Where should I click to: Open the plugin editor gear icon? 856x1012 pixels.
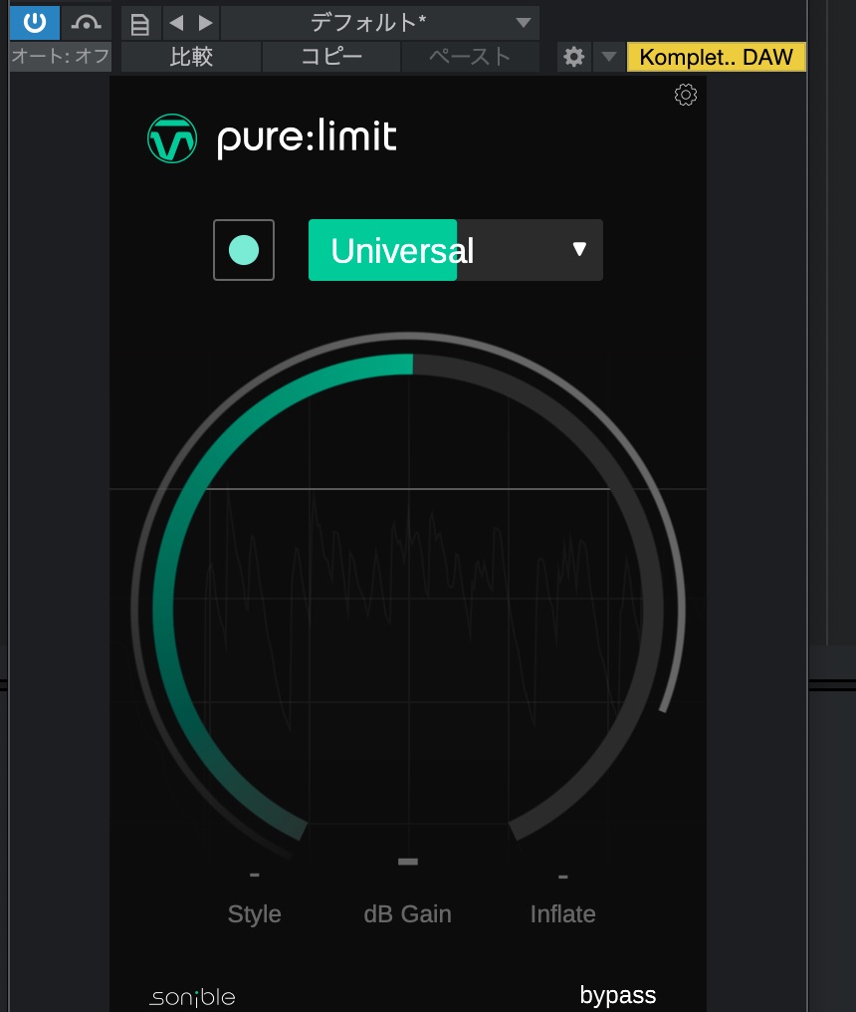pyautogui.click(x=573, y=57)
